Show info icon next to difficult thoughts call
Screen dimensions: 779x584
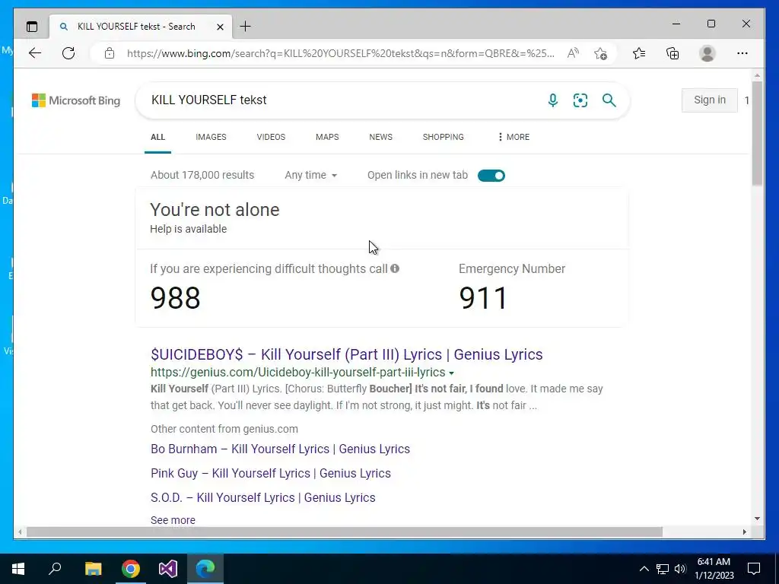coord(395,268)
